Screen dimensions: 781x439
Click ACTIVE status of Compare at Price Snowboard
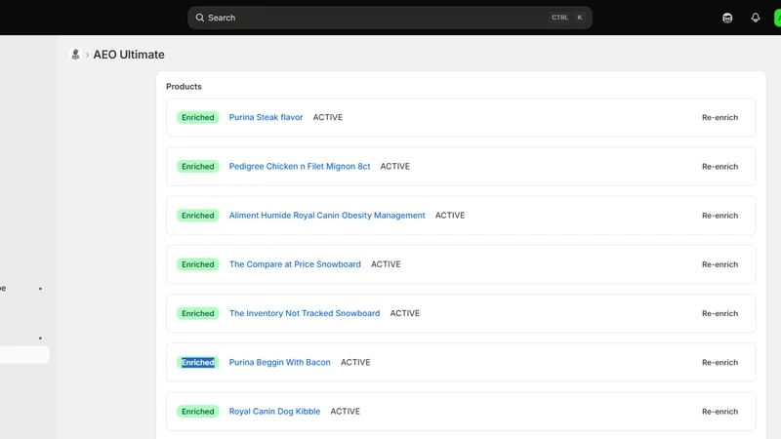coord(386,264)
